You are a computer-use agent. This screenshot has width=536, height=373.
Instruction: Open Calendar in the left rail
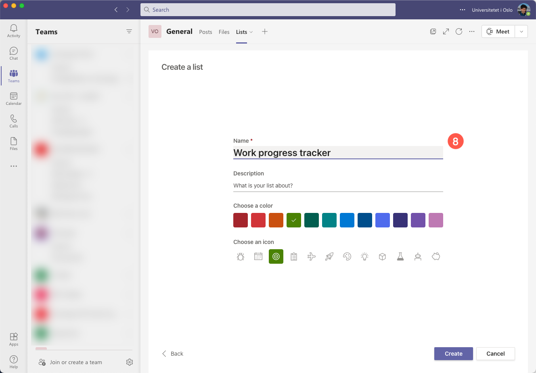point(14,98)
